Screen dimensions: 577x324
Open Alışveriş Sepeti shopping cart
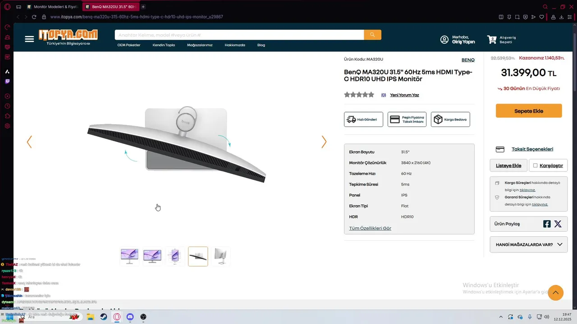point(501,40)
